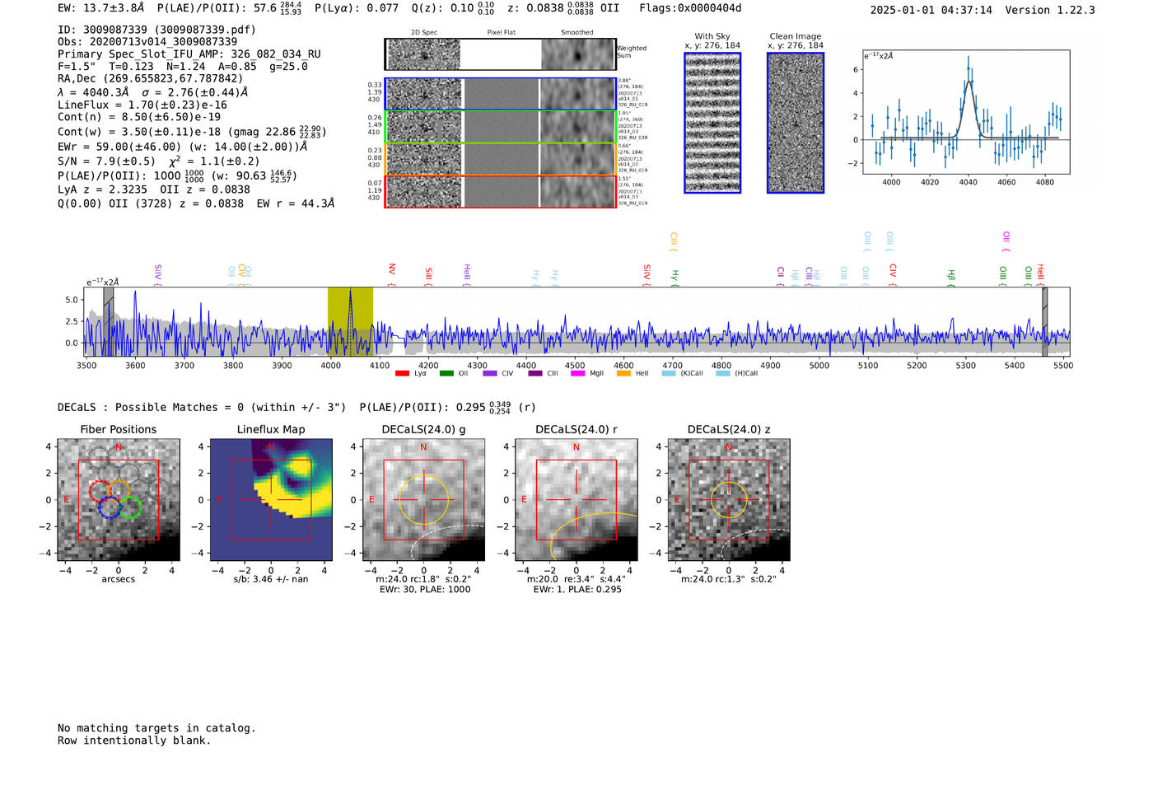1153x785 pixels.
Task: Click the gray band near 5460 Å
Action: click(1045, 321)
